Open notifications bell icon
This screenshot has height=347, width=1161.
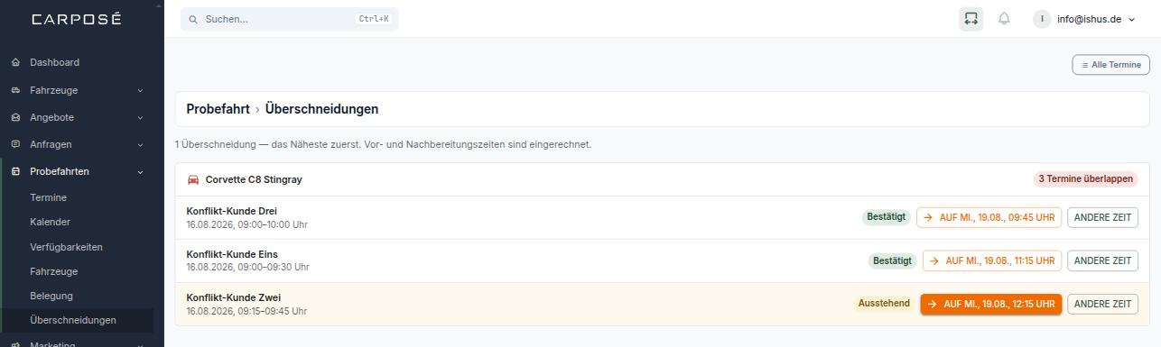[x=1004, y=19]
